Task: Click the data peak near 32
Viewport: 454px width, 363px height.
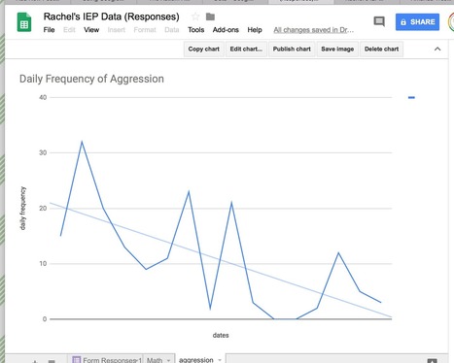Action: tap(82, 142)
